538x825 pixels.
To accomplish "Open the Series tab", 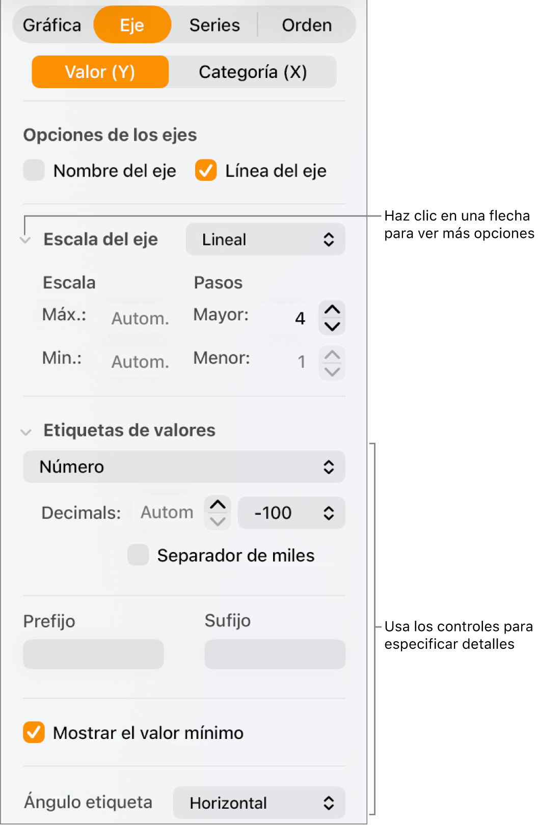I will point(214,24).
